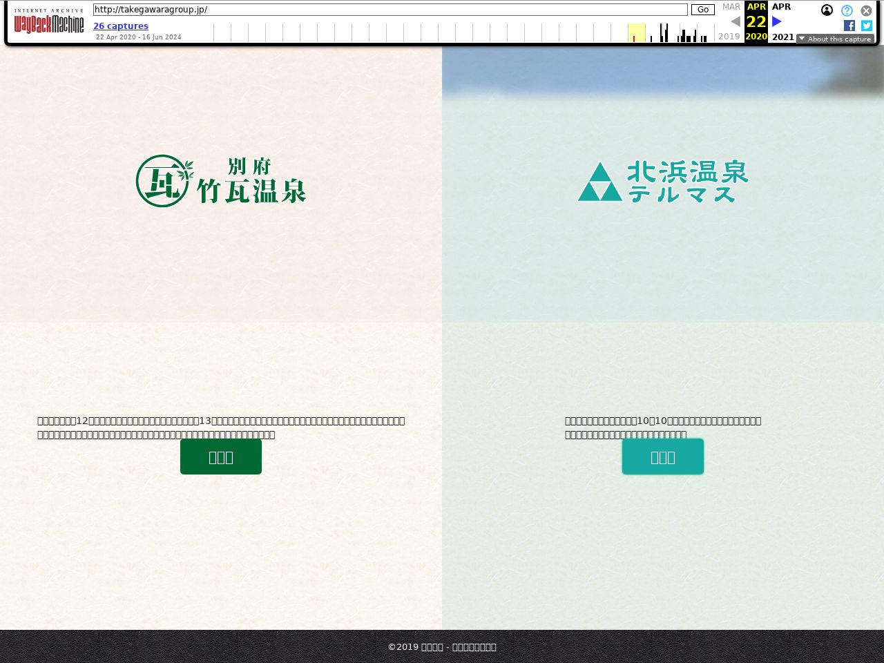Open the Wayback user account icon
The width and height of the screenshot is (884, 663).
(x=827, y=10)
